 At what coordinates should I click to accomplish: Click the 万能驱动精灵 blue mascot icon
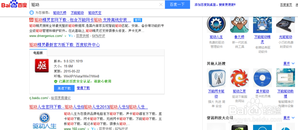coord(262,24)
